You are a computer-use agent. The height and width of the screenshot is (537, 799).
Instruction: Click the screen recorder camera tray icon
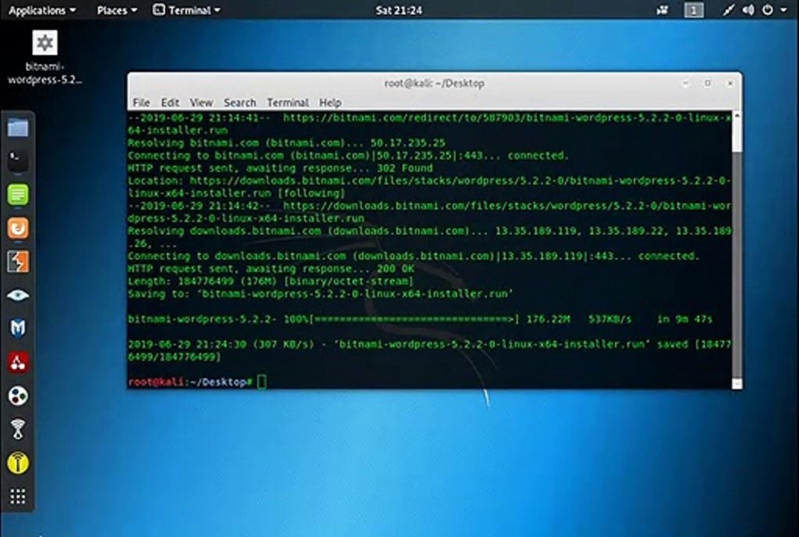(x=662, y=10)
